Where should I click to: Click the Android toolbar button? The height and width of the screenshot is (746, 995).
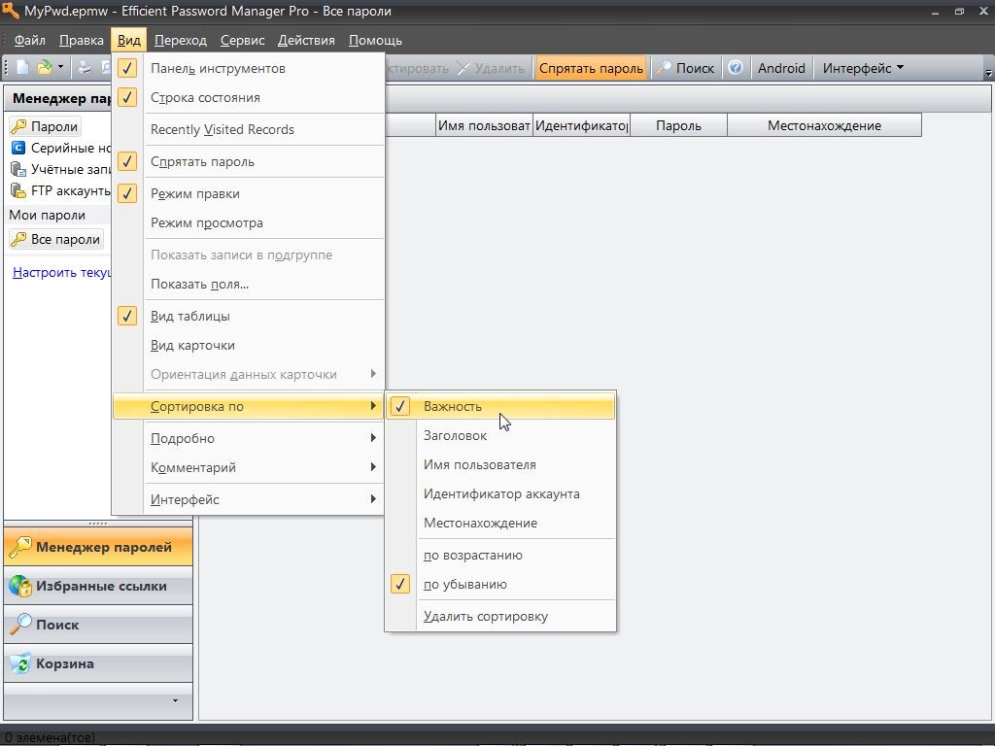(x=781, y=68)
